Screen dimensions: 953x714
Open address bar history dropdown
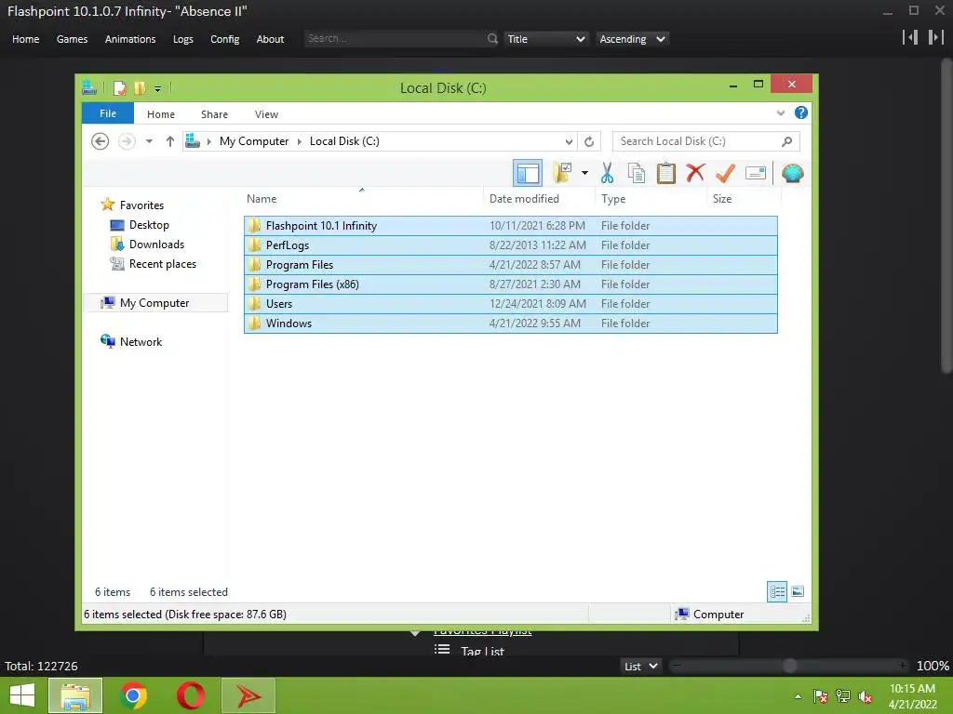click(x=569, y=141)
